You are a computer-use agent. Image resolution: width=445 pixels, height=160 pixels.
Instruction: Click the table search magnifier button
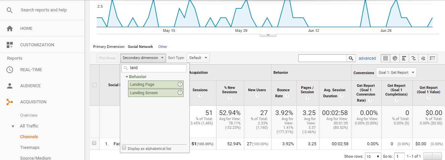tap(351, 58)
